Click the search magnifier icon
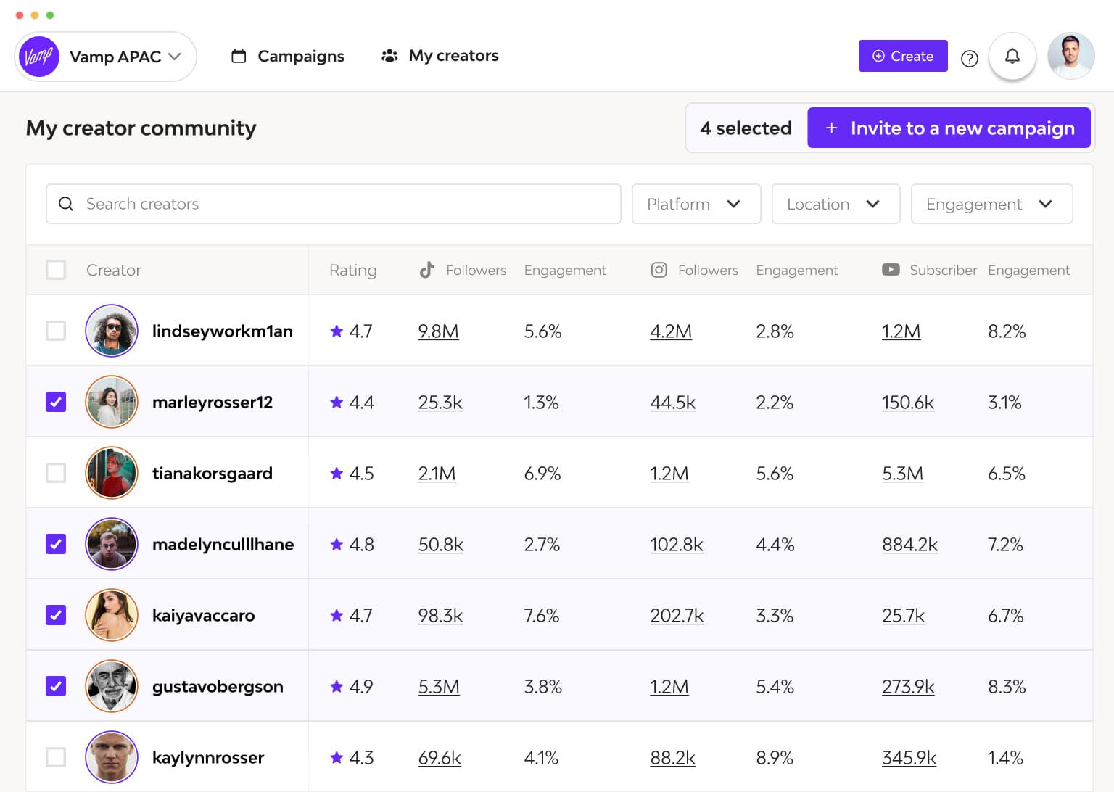Image resolution: width=1114 pixels, height=792 pixels. [66, 204]
